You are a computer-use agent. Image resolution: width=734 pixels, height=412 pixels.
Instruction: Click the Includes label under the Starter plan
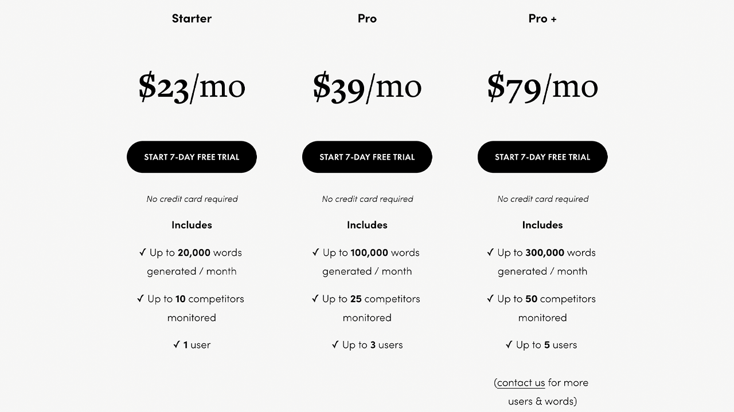192,225
